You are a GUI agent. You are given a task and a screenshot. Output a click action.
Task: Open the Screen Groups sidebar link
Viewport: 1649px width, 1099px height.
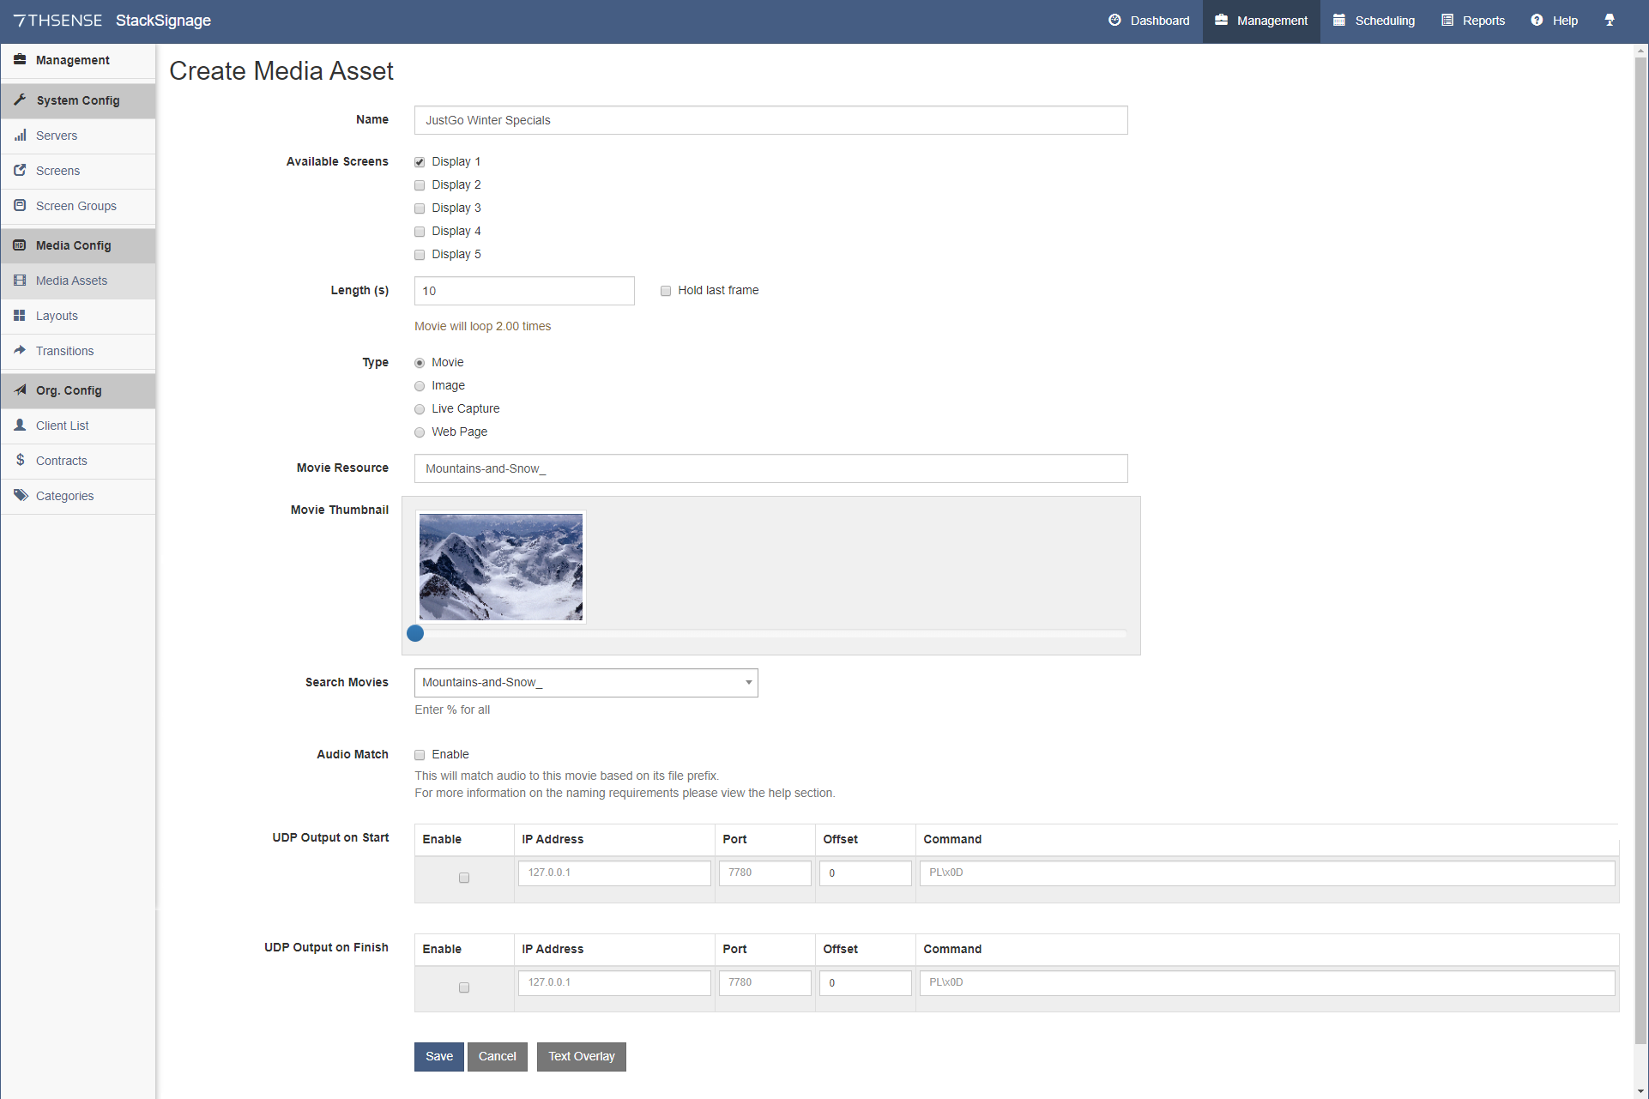tap(78, 206)
